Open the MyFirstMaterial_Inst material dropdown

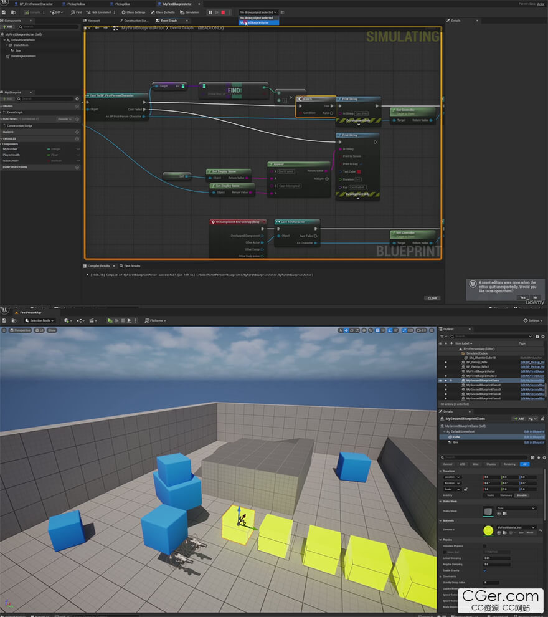pos(516,527)
